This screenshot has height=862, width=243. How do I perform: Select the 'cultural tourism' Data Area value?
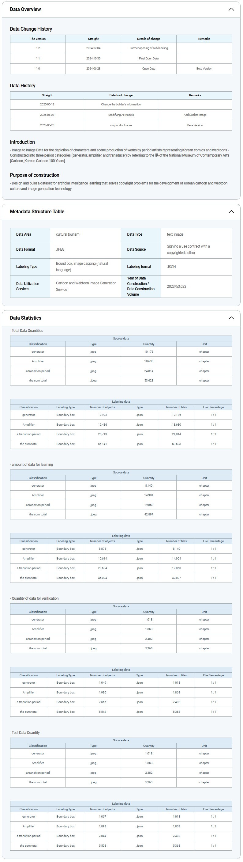[68, 234]
